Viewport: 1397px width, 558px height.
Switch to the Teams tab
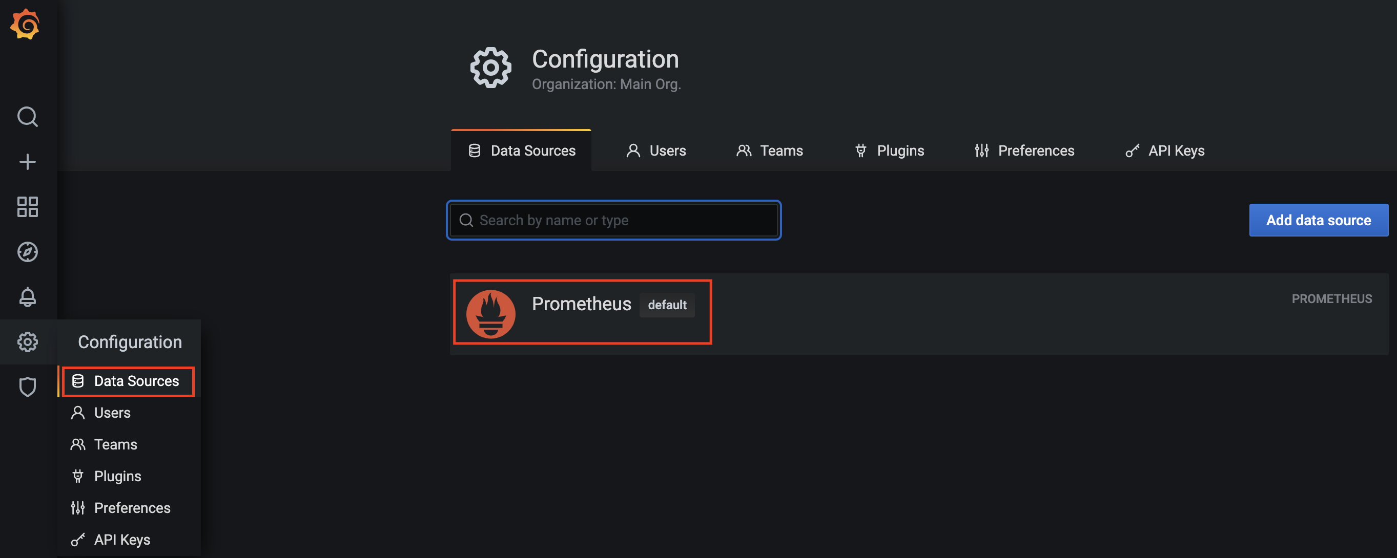coord(769,151)
